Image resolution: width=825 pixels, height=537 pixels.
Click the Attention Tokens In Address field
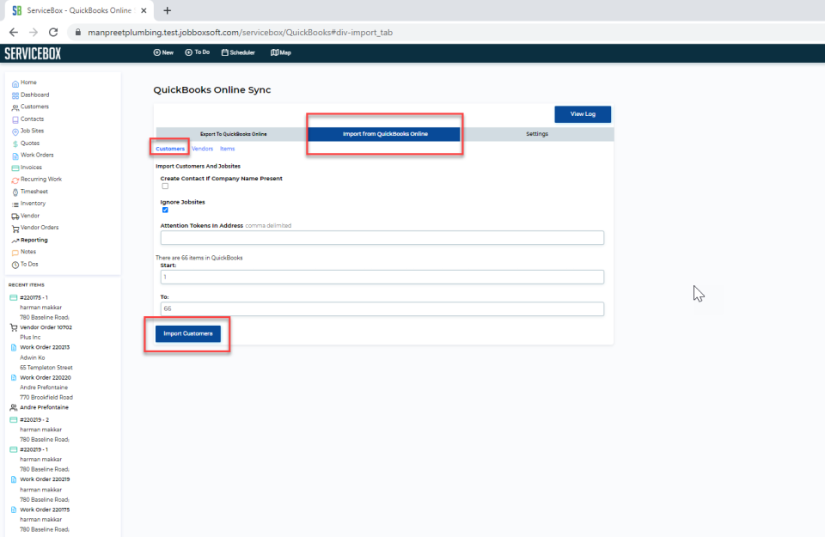[382, 238]
